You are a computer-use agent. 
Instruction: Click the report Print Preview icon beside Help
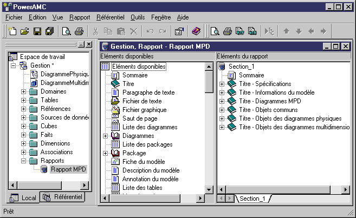215,31
